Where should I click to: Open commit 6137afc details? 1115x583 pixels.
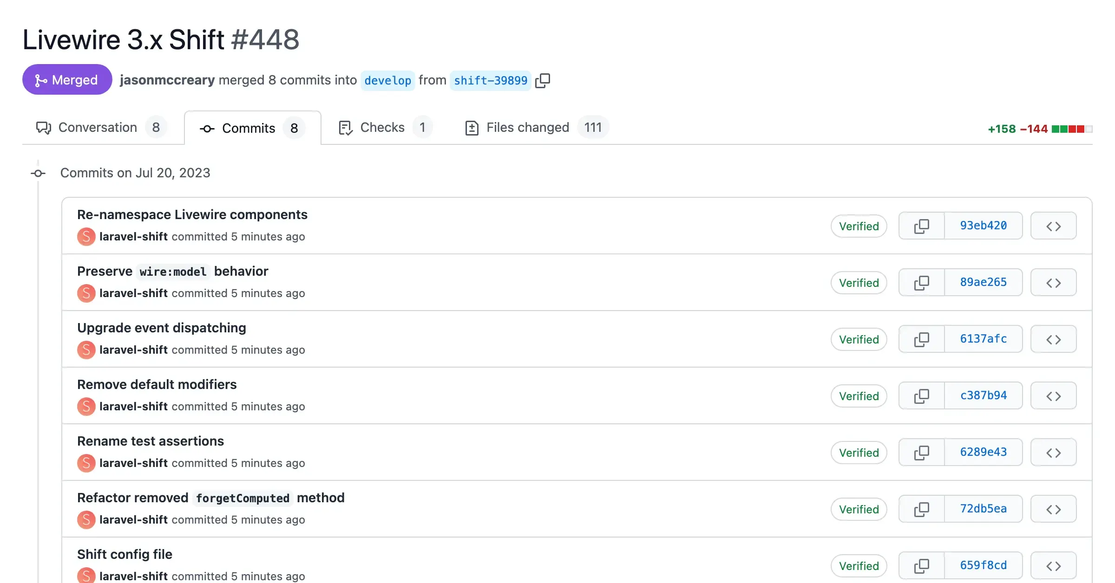point(983,339)
